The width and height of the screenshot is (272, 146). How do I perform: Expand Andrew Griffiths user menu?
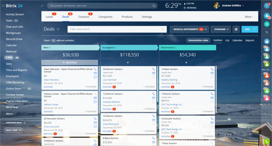(243, 6)
